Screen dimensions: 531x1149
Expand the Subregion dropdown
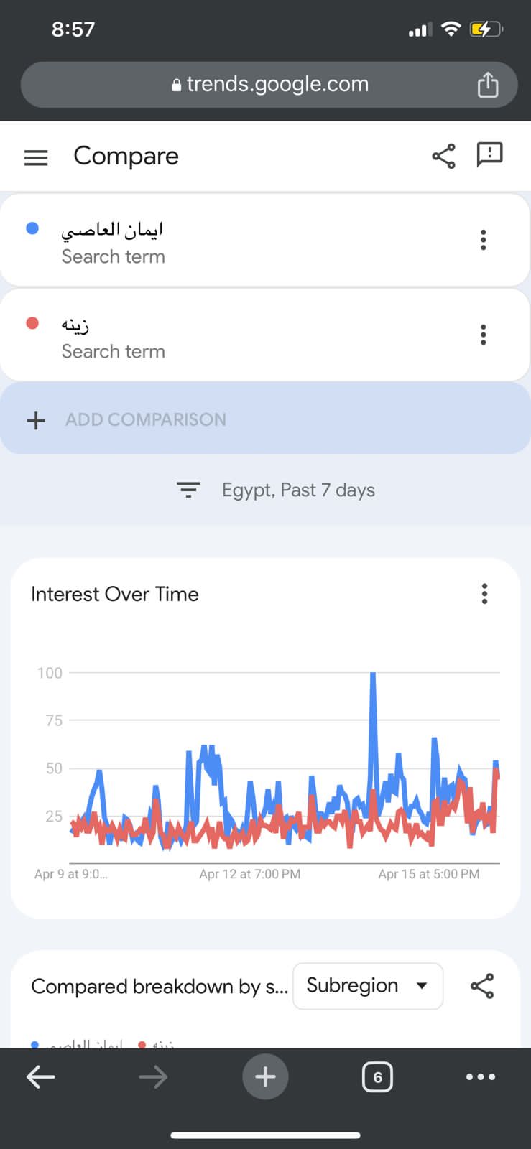(367, 986)
